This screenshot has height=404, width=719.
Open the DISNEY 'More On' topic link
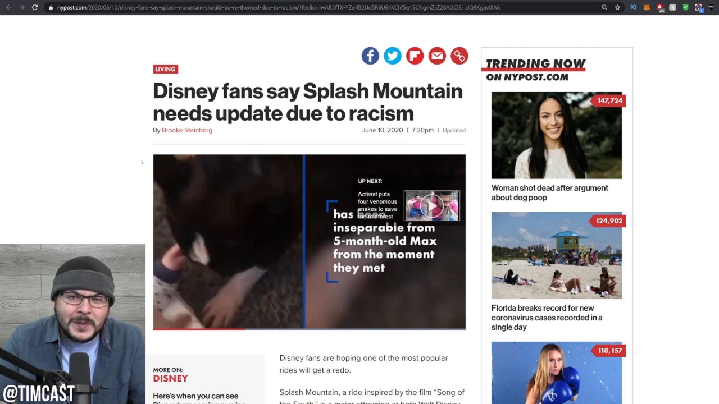point(170,378)
